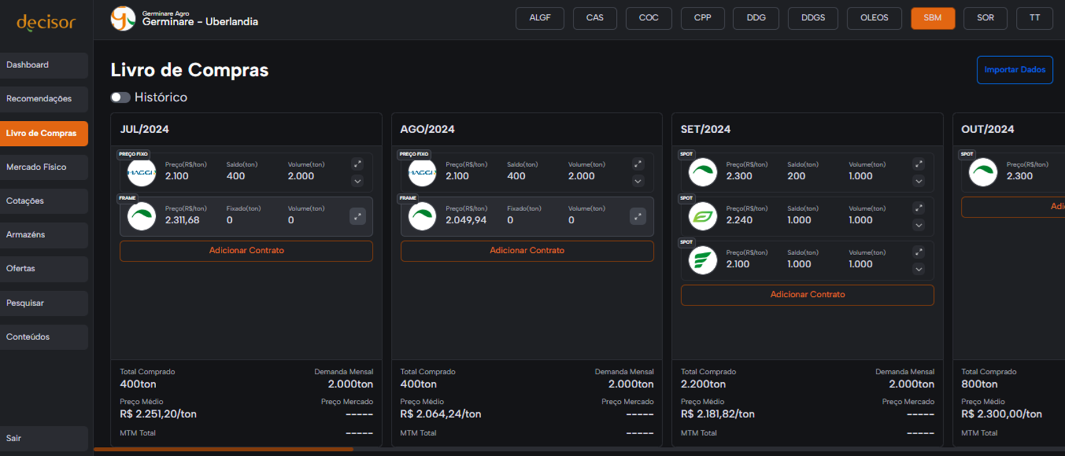Expand details of AGO/2024 Preço Fixo contract

pyautogui.click(x=638, y=181)
